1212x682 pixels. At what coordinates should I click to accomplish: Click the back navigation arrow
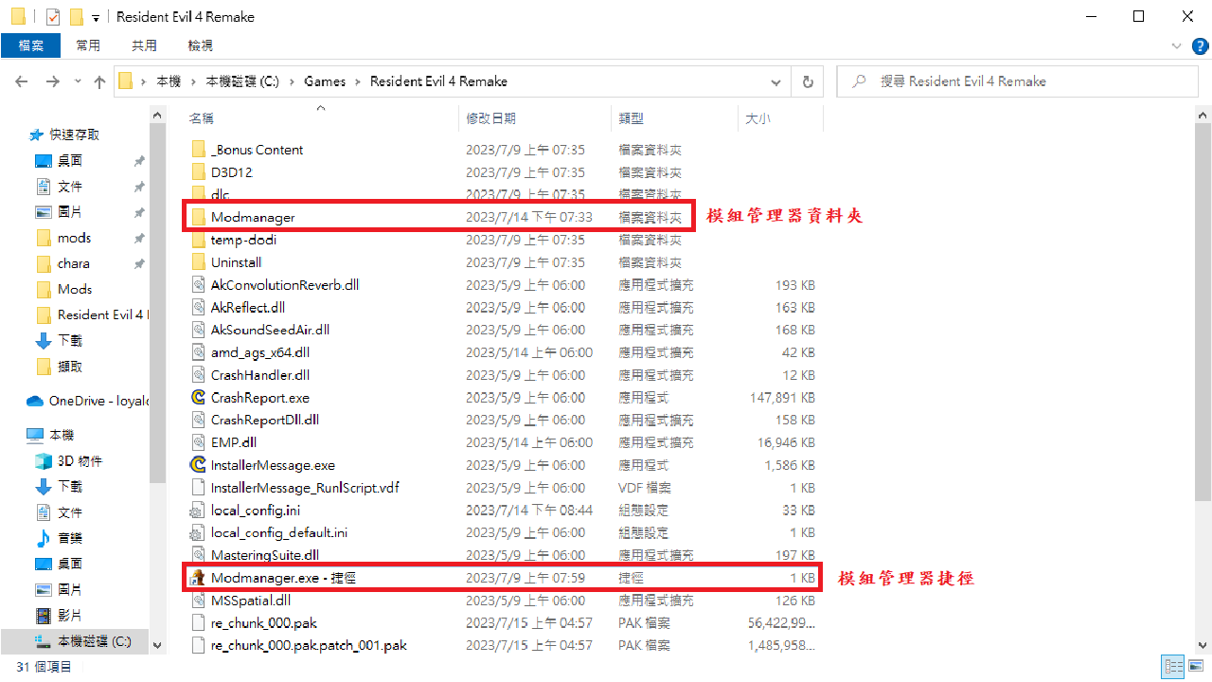click(23, 81)
